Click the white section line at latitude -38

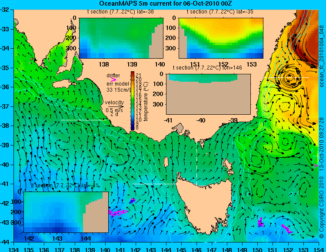(83, 120)
